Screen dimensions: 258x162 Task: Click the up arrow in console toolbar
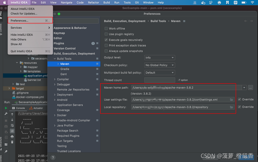click(12, 114)
